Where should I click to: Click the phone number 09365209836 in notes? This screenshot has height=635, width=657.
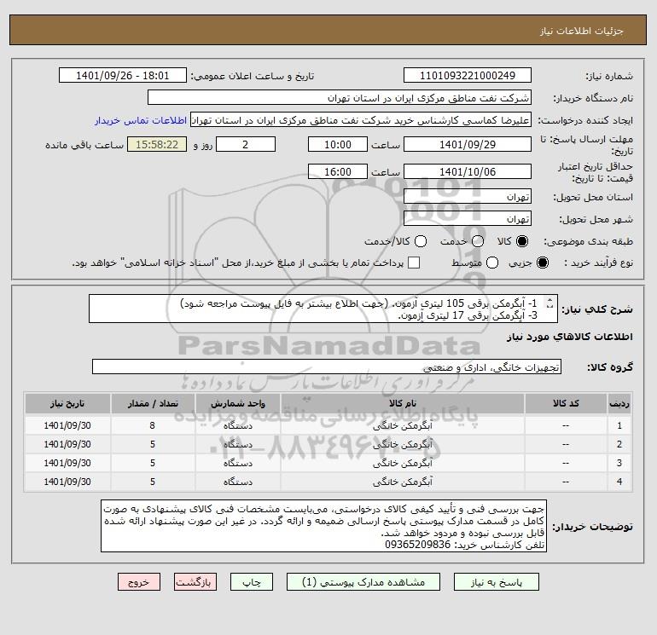click(417, 545)
